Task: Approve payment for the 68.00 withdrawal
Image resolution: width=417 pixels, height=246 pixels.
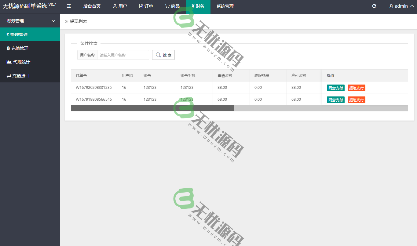Action: (335, 100)
